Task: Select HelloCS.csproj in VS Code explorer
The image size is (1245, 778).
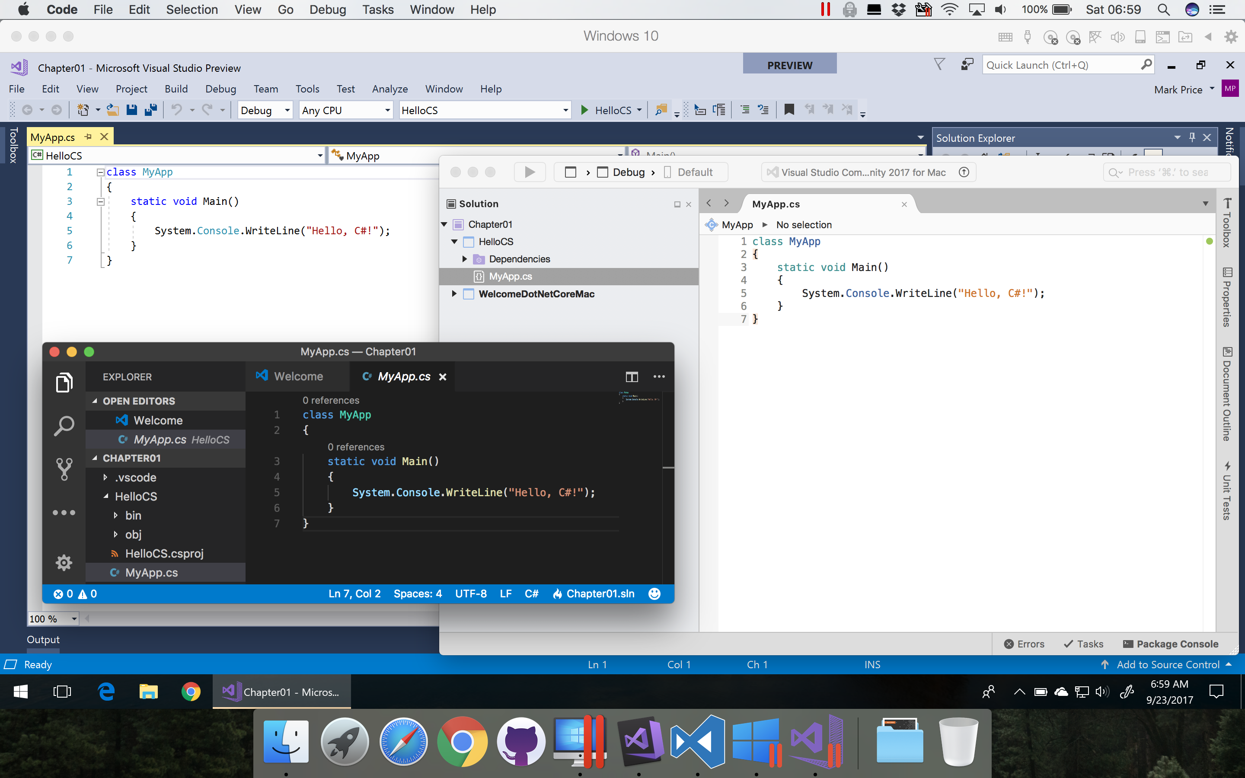Action: [165, 554]
